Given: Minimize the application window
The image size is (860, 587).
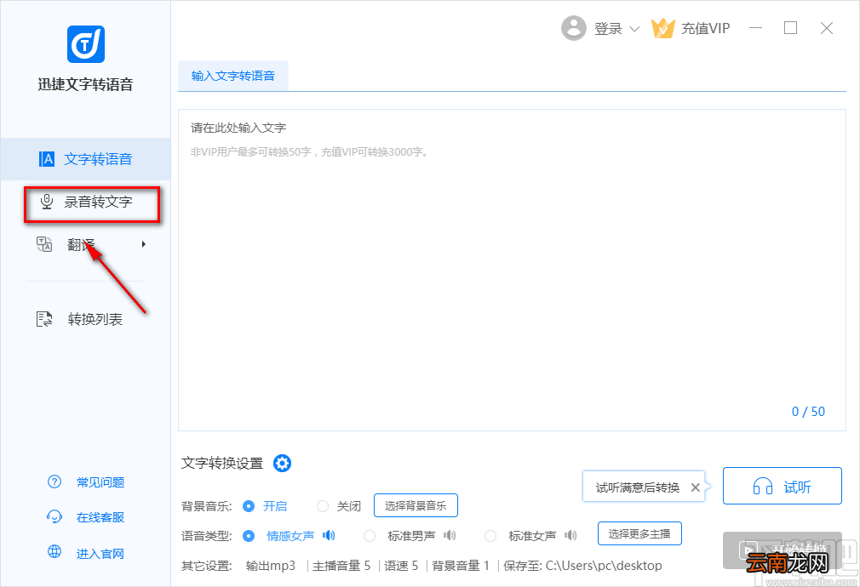Looking at the screenshot, I should [x=756, y=28].
